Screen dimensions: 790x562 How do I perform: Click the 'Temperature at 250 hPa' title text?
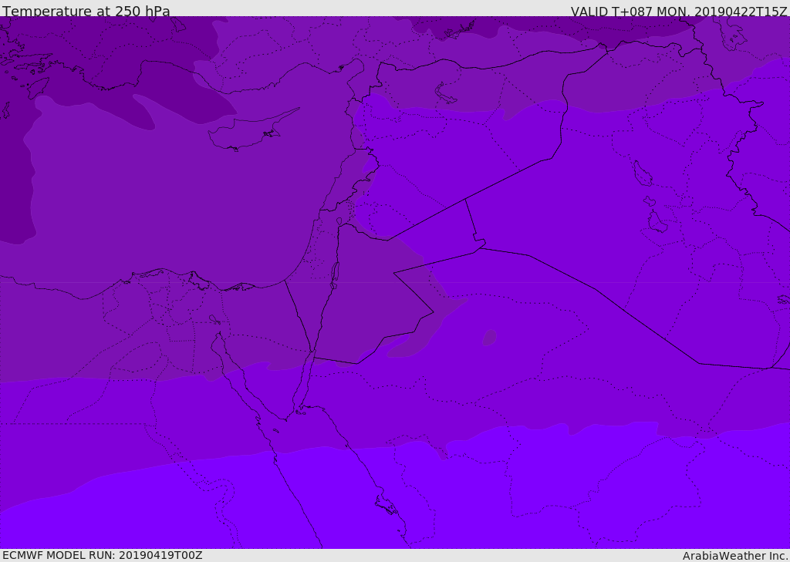[x=86, y=11]
